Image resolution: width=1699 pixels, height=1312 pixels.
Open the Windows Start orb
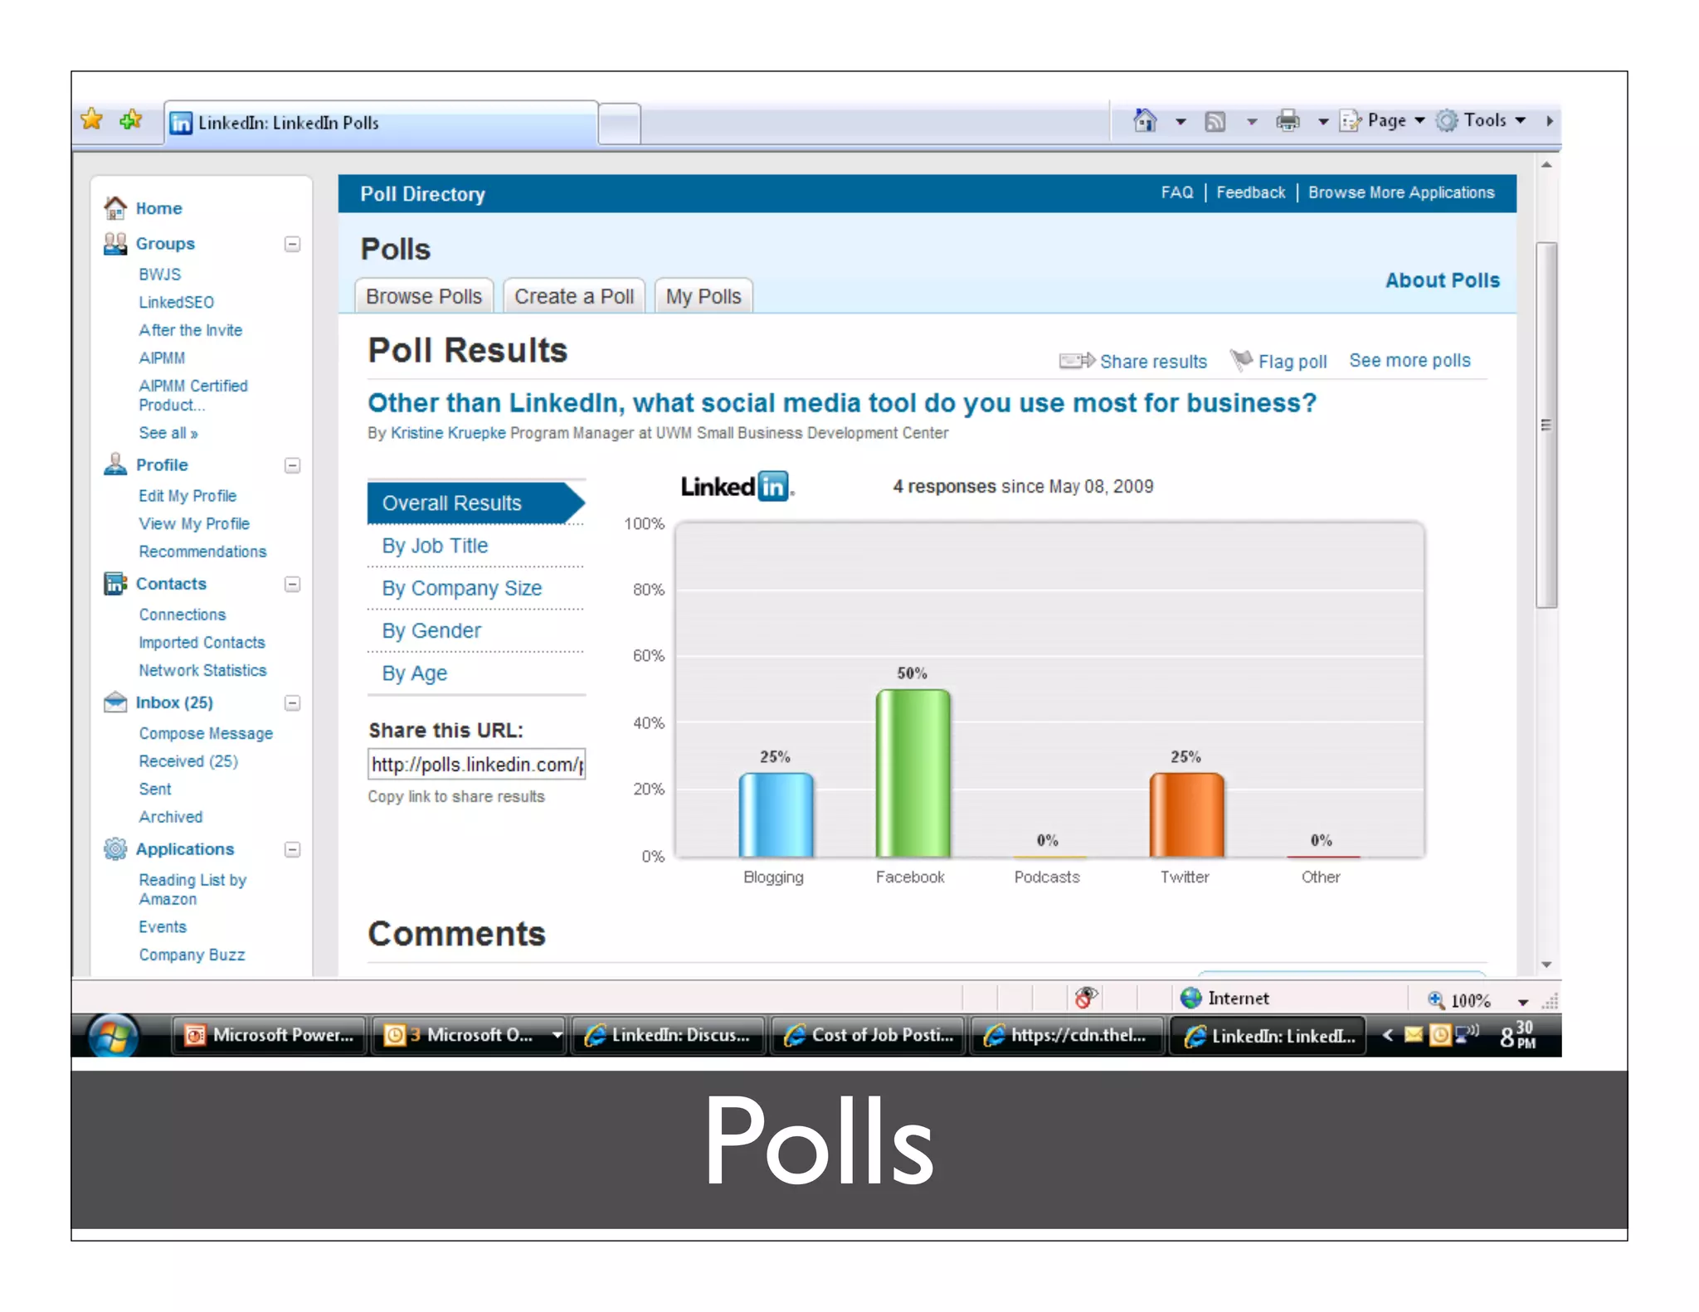[113, 1036]
